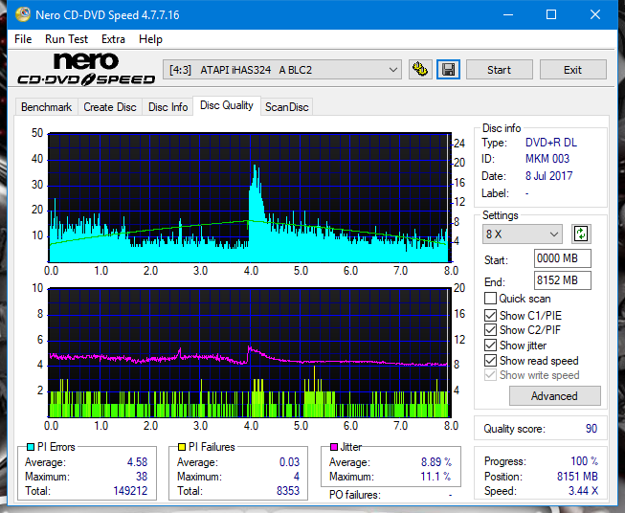The height and width of the screenshot is (513, 625).
Task: Switch to the ScanDisc tab
Action: click(286, 107)
